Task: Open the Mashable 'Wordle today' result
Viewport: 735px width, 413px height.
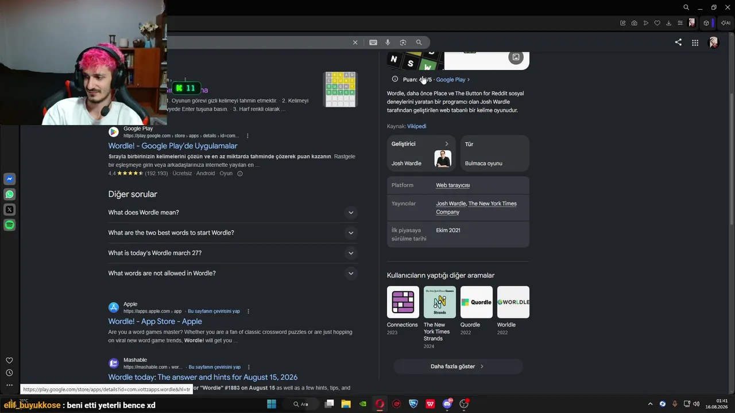Action: pos(203,377)
